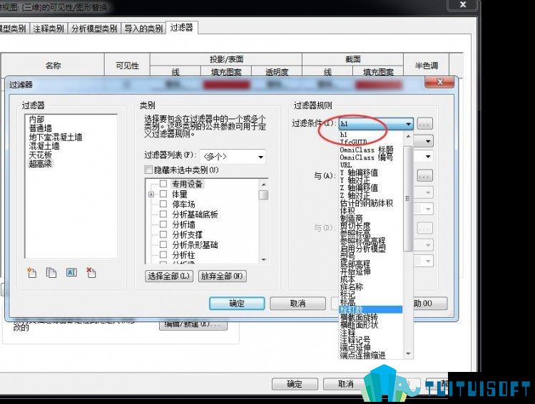Click the ... button beside 过滤条件
The image size is (535, 404).
click(425, 124)
